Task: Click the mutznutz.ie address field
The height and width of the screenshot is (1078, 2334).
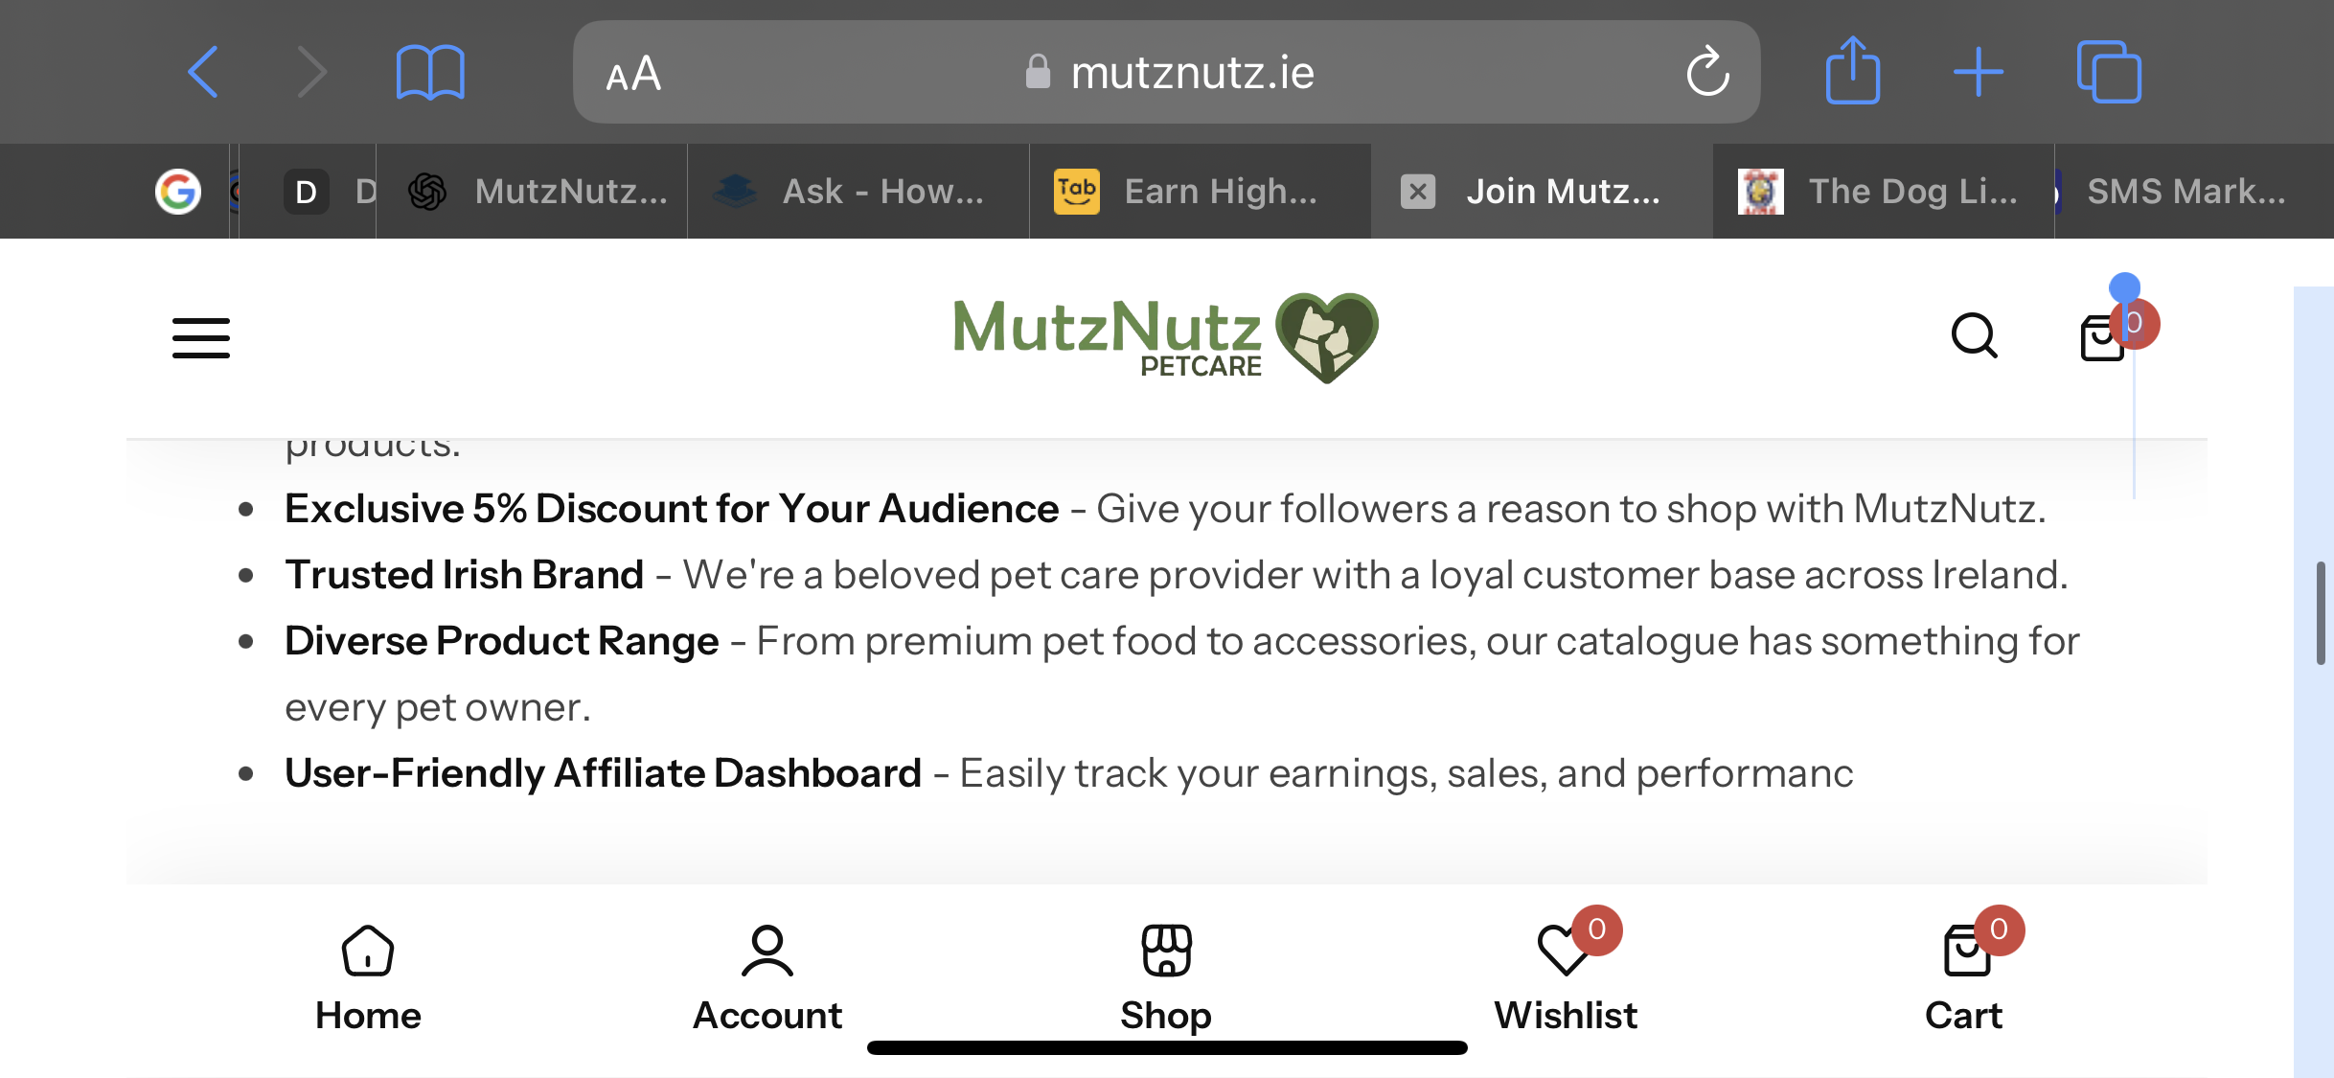Action: [x=1166, y=72]
